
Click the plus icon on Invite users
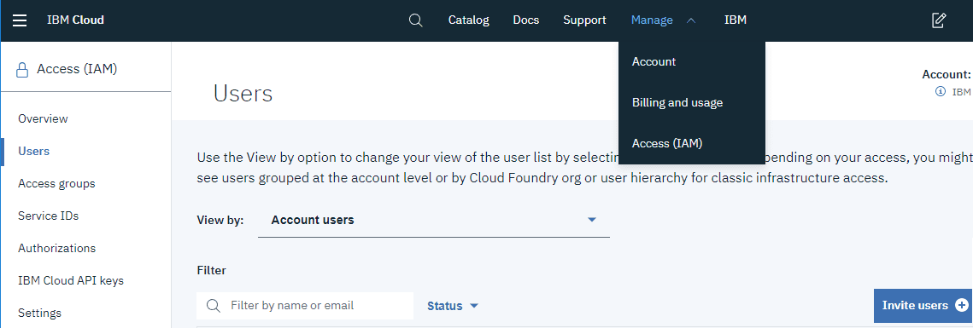point(961,305)
